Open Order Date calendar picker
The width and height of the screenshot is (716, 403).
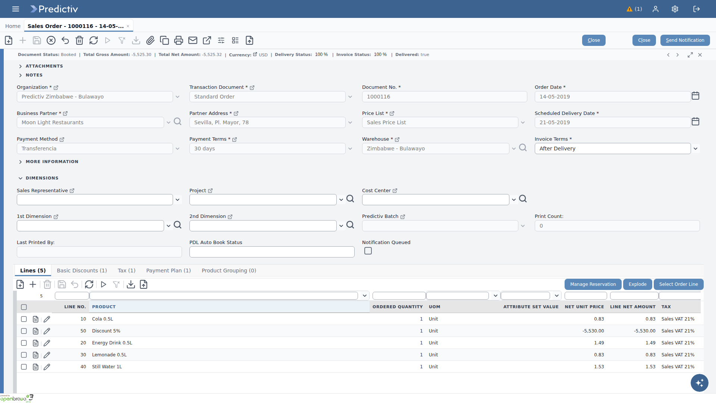[695, 96]
